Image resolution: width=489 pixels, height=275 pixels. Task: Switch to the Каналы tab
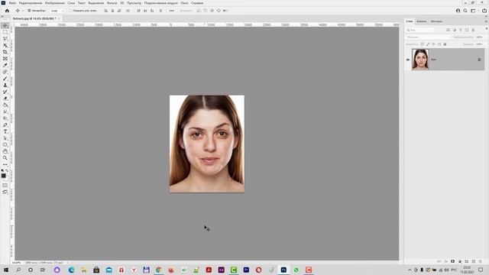point(421,21)
